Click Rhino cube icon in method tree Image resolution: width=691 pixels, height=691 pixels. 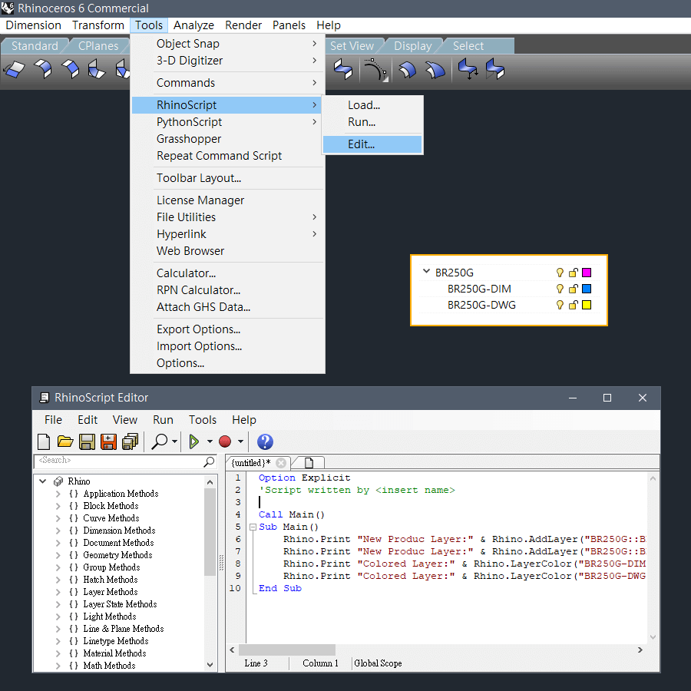pos(58,481)
